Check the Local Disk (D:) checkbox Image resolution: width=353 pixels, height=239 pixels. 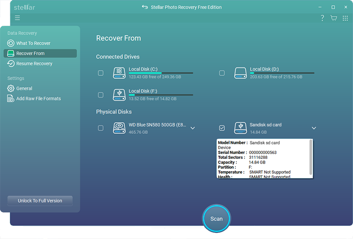point(222,73)
